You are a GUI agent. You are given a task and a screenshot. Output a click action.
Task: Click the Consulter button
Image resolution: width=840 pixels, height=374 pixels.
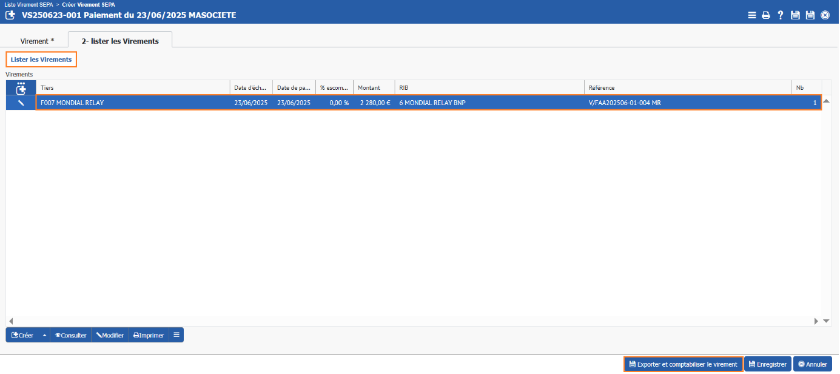coord(70,335)
